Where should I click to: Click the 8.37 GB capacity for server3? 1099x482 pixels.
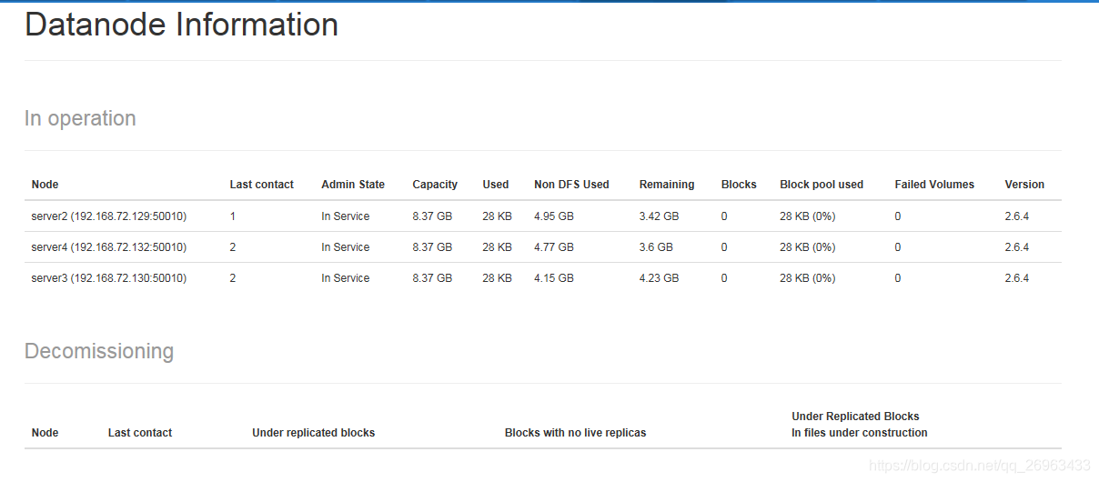pos(432,278)
